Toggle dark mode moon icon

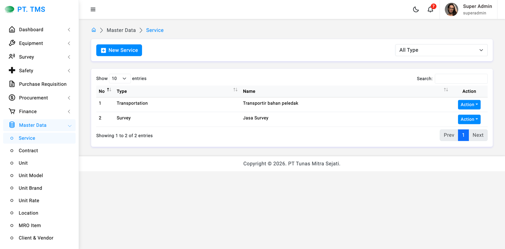416,9
